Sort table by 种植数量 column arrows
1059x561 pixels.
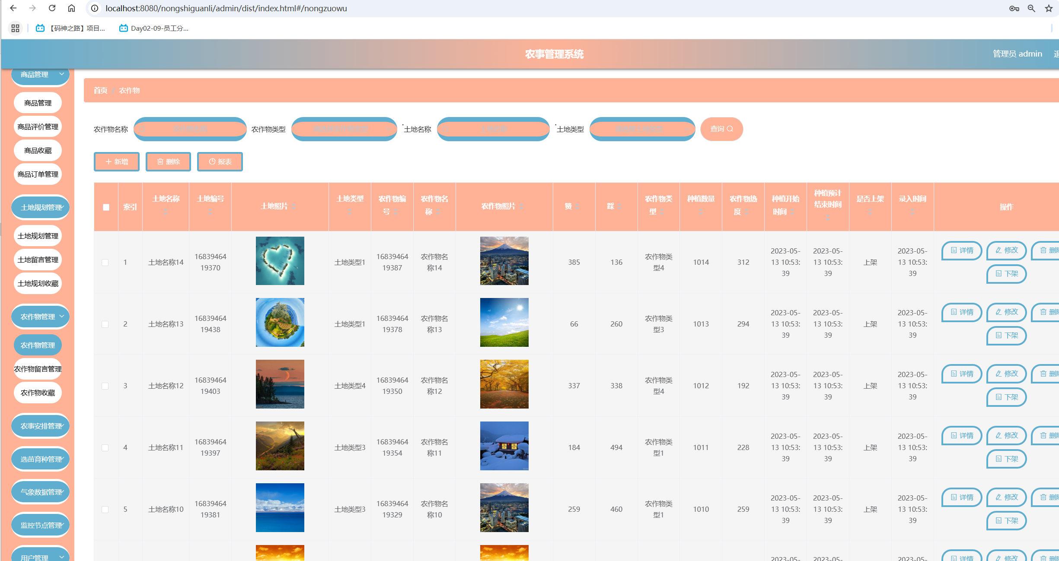pos(701,212)
